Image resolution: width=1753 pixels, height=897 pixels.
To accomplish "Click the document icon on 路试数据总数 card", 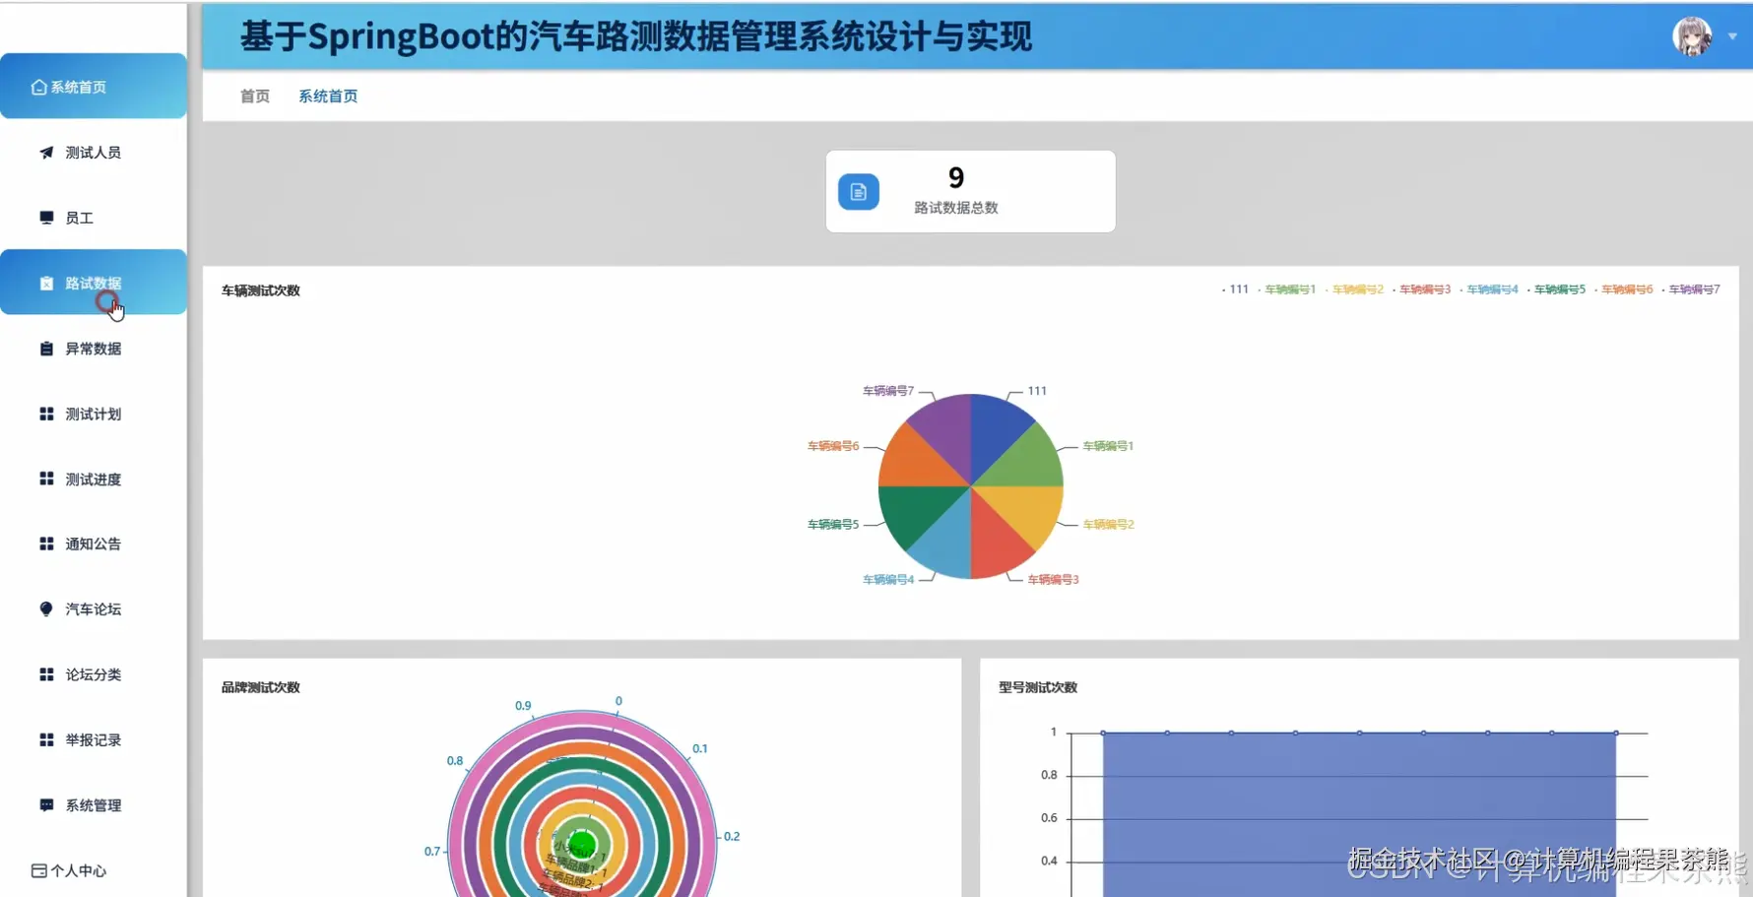I will click(858, 191).
